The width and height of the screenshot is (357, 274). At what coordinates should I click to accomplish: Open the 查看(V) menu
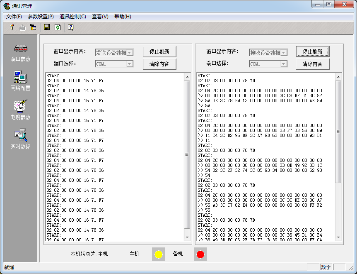click(x=100, y=17)
